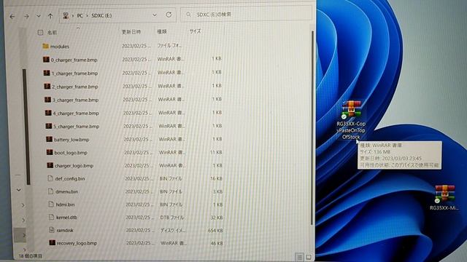Select the 4_charger_frame.bmp file icon
This screenshot has width=467, height=262.
pos(48,113)
